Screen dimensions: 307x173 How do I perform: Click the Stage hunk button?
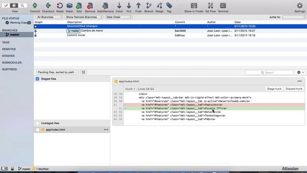(274, 89)
